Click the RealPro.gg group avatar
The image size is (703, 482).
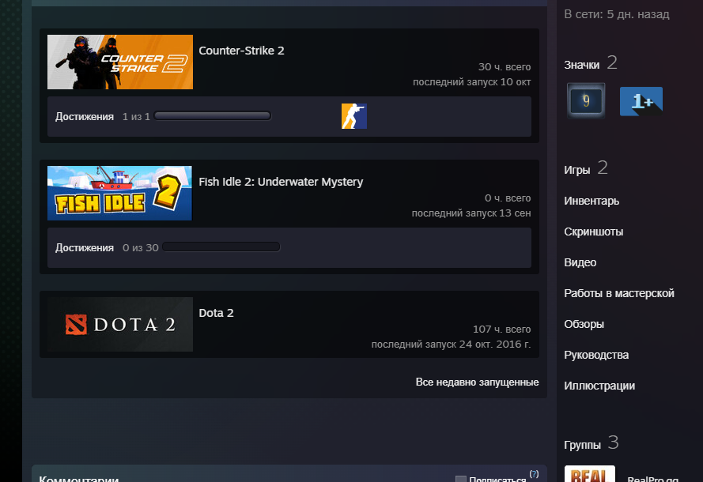(x=589, y=474)
